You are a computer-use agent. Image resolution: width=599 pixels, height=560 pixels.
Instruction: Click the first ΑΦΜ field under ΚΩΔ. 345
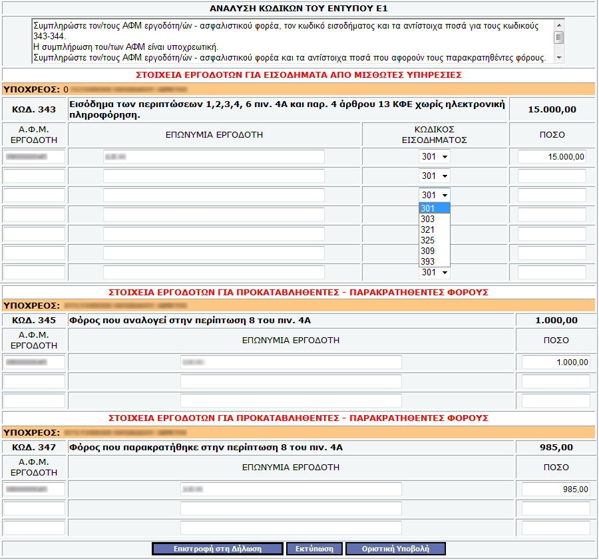click(x=35, y=362)
